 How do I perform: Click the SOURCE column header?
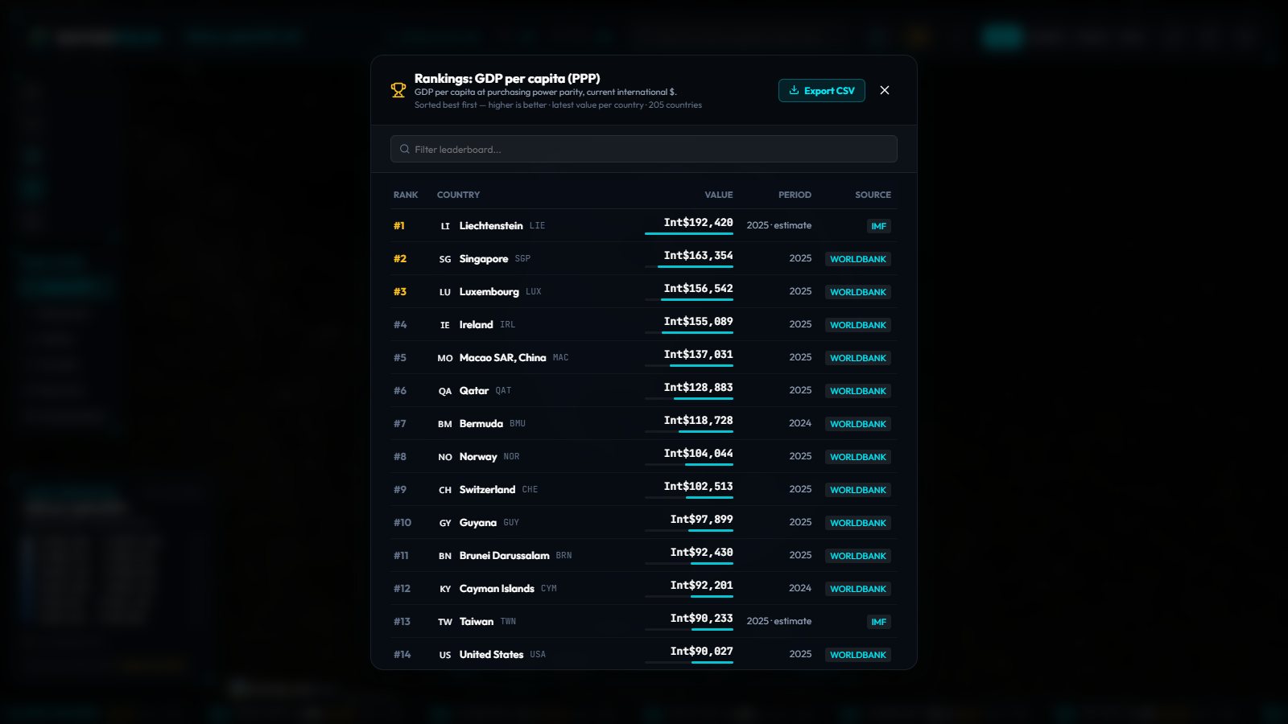(x=873, y=195)
